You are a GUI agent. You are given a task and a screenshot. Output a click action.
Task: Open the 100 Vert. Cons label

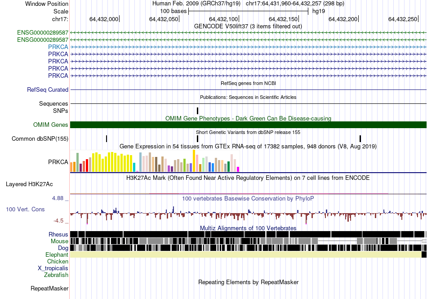pos(25,209)
